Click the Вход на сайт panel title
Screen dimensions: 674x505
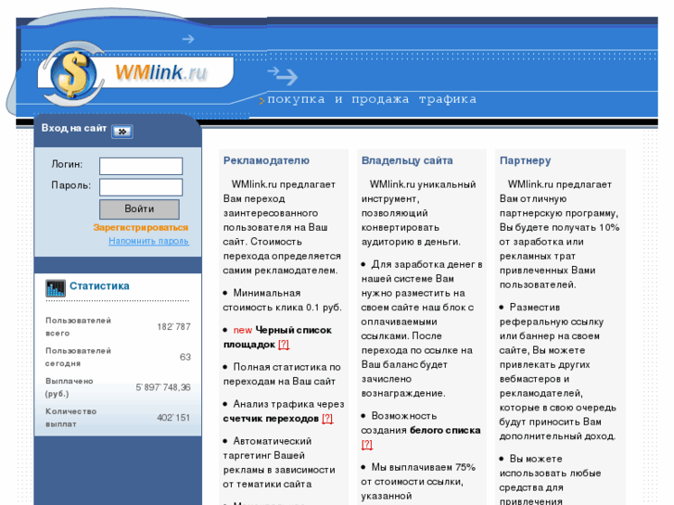point(74,128)
